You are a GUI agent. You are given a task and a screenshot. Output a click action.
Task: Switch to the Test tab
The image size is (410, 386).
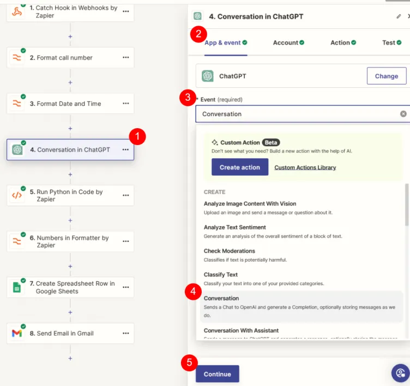click(x=391, y=43)
